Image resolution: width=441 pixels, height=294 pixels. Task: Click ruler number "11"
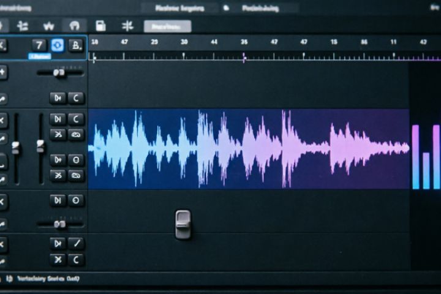click(x=393, y=42)
